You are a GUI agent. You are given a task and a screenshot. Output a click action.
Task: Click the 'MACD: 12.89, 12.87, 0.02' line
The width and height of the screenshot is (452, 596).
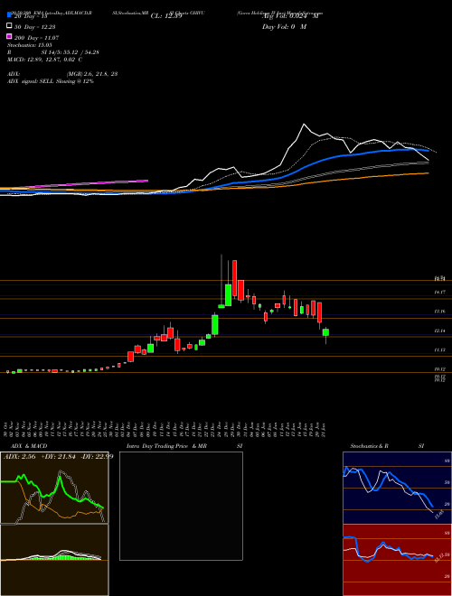pos(45,60)
